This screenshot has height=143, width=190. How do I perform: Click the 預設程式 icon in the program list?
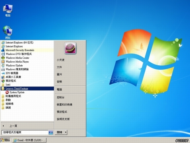pos(3,81)
